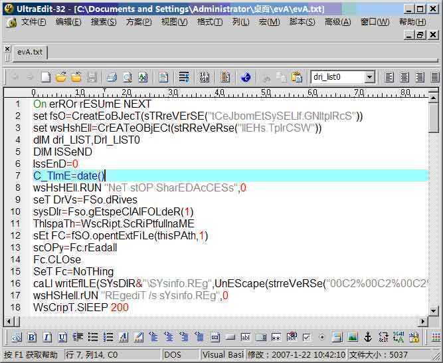
Task: Click line 14 text 'Fc.CLOse'
Action: coord(57,259)
